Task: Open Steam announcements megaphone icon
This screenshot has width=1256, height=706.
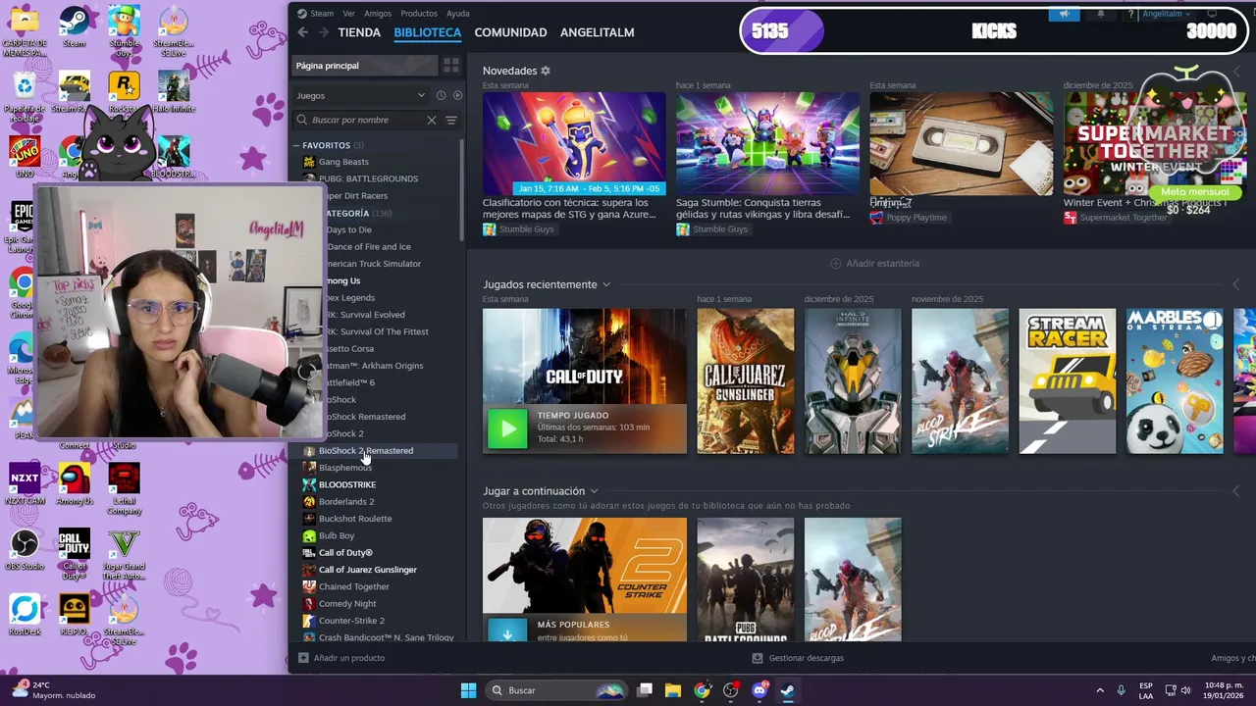Action: pyautogui.click(x=1064, y=14)
